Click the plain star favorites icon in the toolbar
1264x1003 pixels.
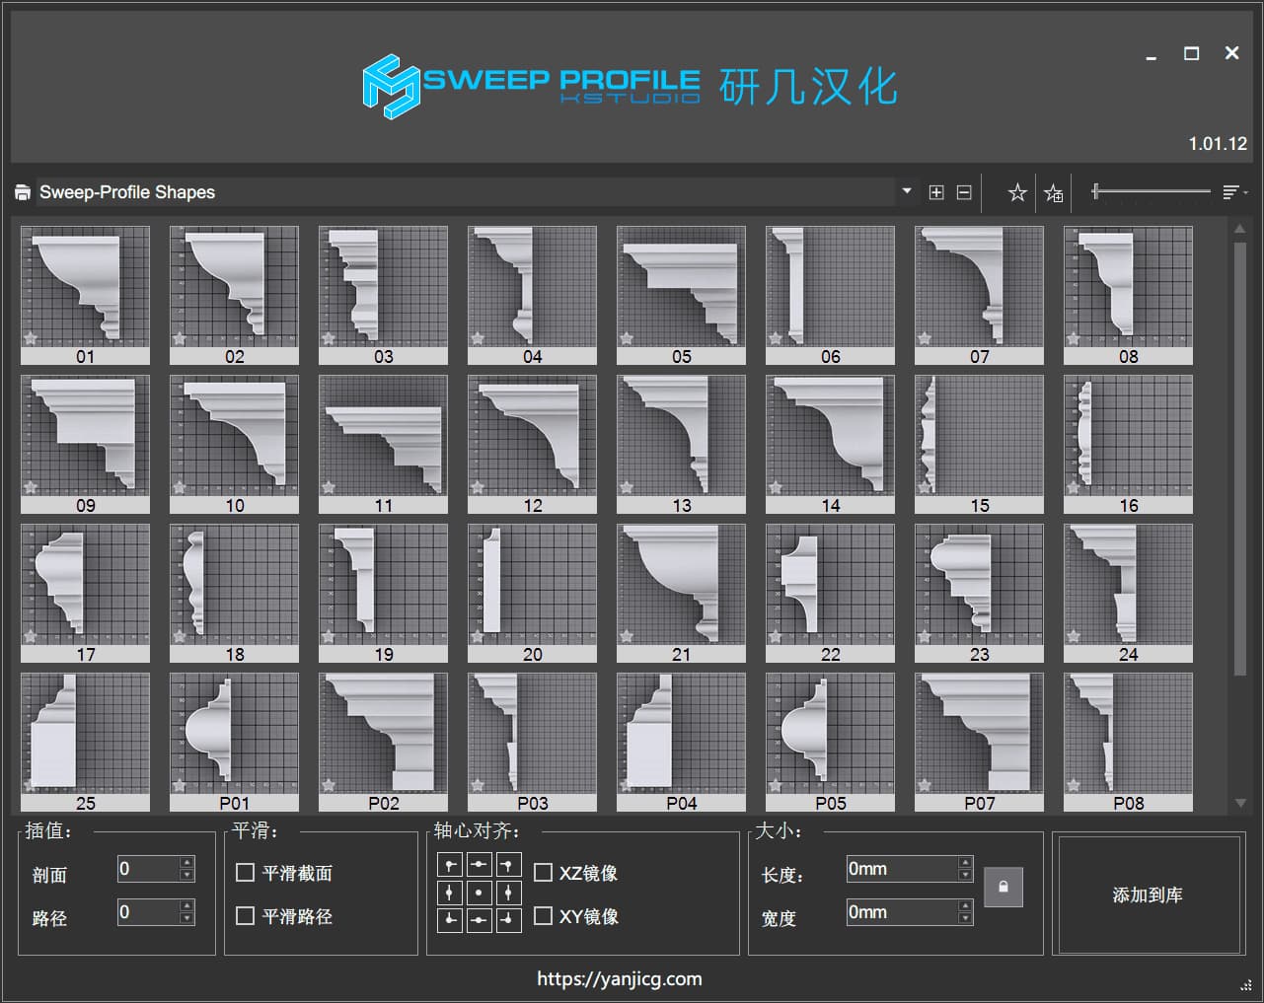(x=1017, y=193)
